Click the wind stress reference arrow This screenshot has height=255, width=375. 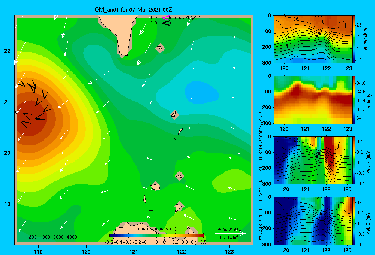point(230,234)
